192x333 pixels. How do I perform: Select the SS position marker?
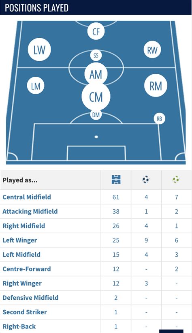tap(96, 56)
